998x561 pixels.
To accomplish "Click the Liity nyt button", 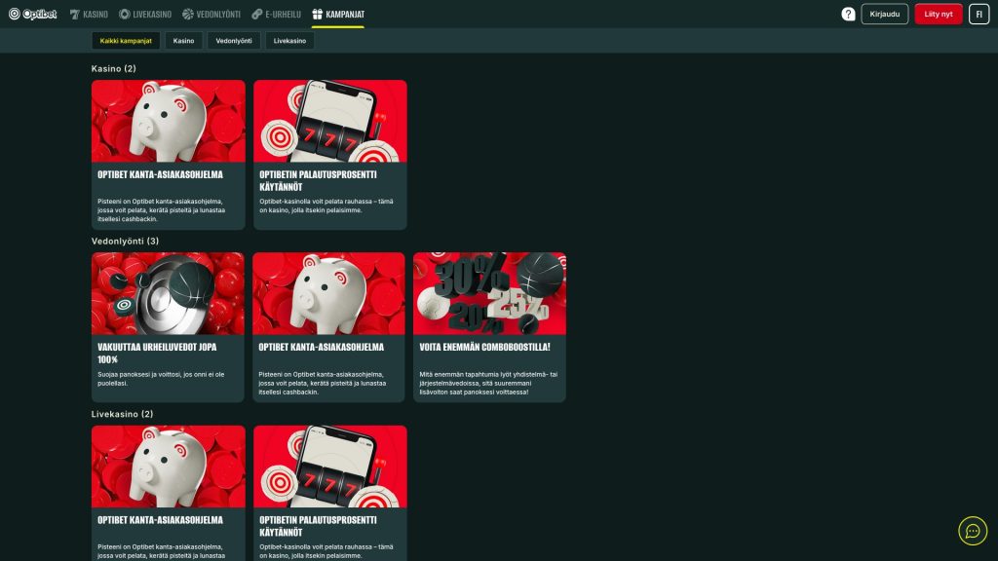I will click(x=939, y=14).
